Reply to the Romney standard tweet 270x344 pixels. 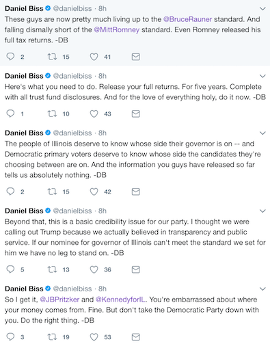pos(10,57)
